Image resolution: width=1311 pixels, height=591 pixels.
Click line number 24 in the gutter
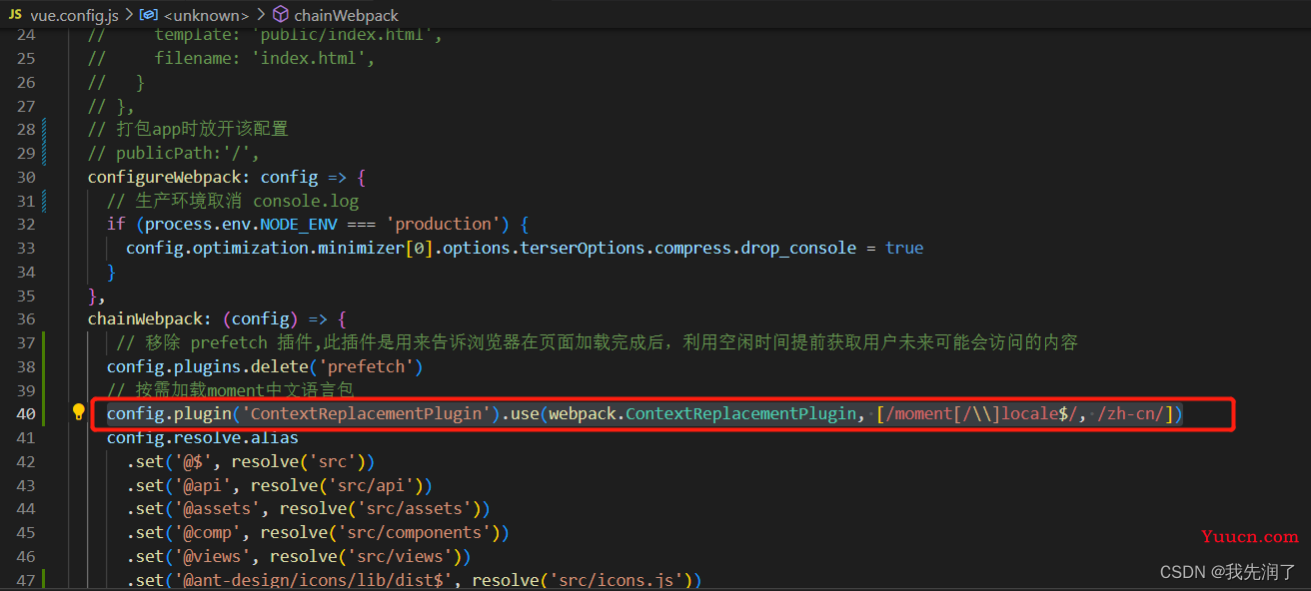(26, 35)
